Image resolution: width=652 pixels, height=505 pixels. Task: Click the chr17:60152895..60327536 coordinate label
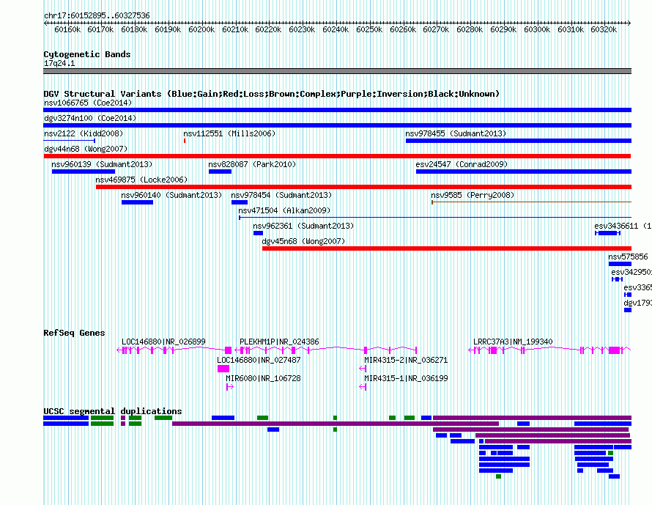click(97, 15)
